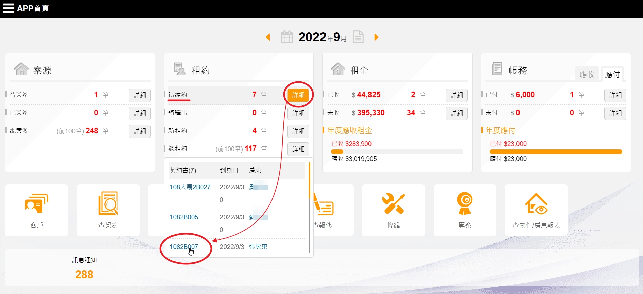Image resolution: width=643 pixels, height=294 pixels.
Task: Open the 修繕 repair tile
Action: pos(393,210)
